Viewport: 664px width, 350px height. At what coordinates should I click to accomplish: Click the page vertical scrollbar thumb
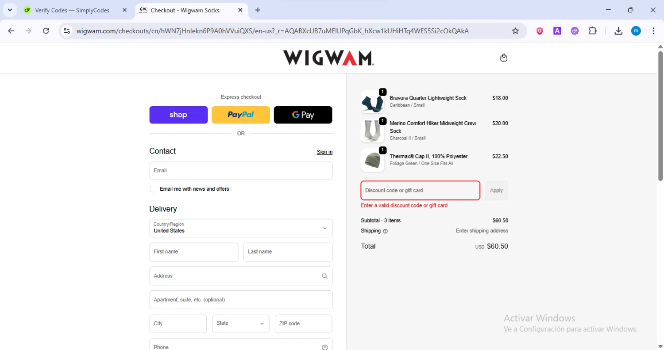660,116
